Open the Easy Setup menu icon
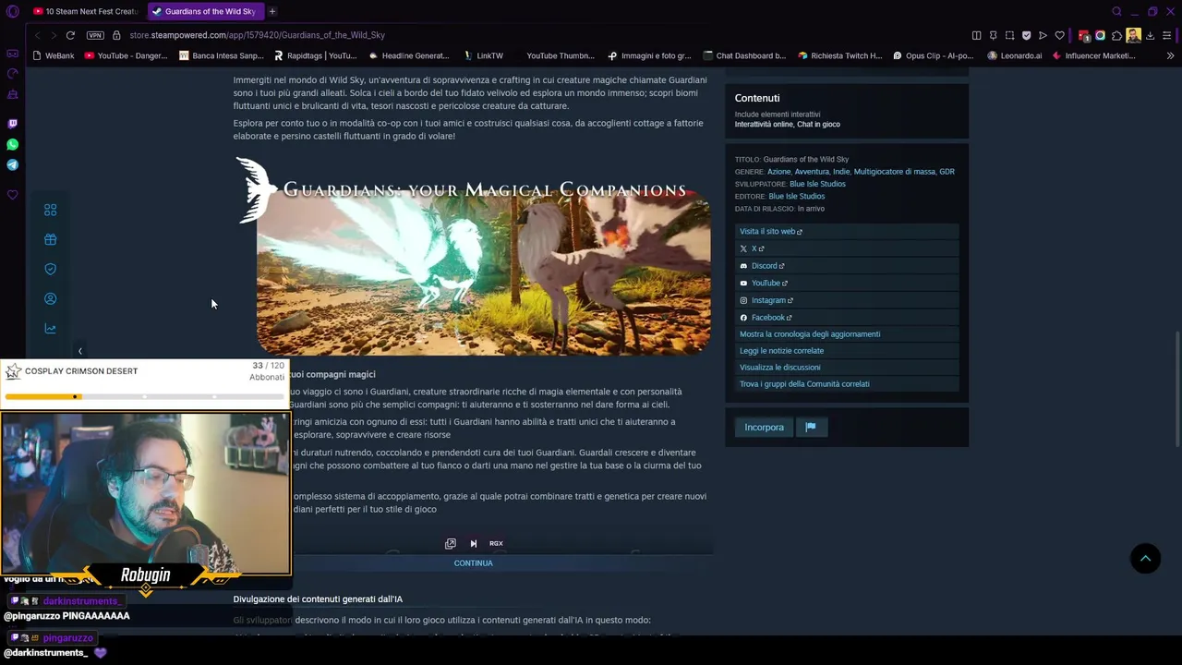This screenshot has height=665, width=1182. [1167, 35]
